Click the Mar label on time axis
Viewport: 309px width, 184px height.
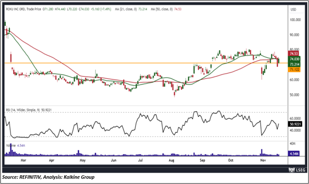(x=23, y=160)
